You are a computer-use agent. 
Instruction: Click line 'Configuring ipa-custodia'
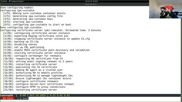(x=17, y=10)
